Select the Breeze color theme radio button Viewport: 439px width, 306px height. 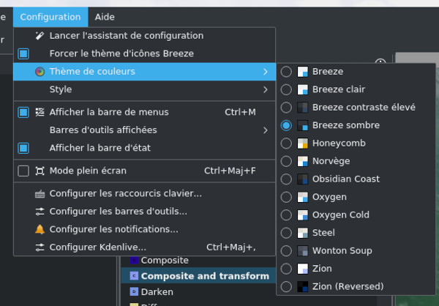click(286, 72)
